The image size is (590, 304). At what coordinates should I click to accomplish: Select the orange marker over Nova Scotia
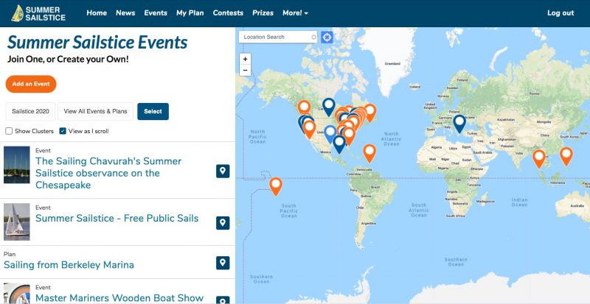(x=370, y=113)
